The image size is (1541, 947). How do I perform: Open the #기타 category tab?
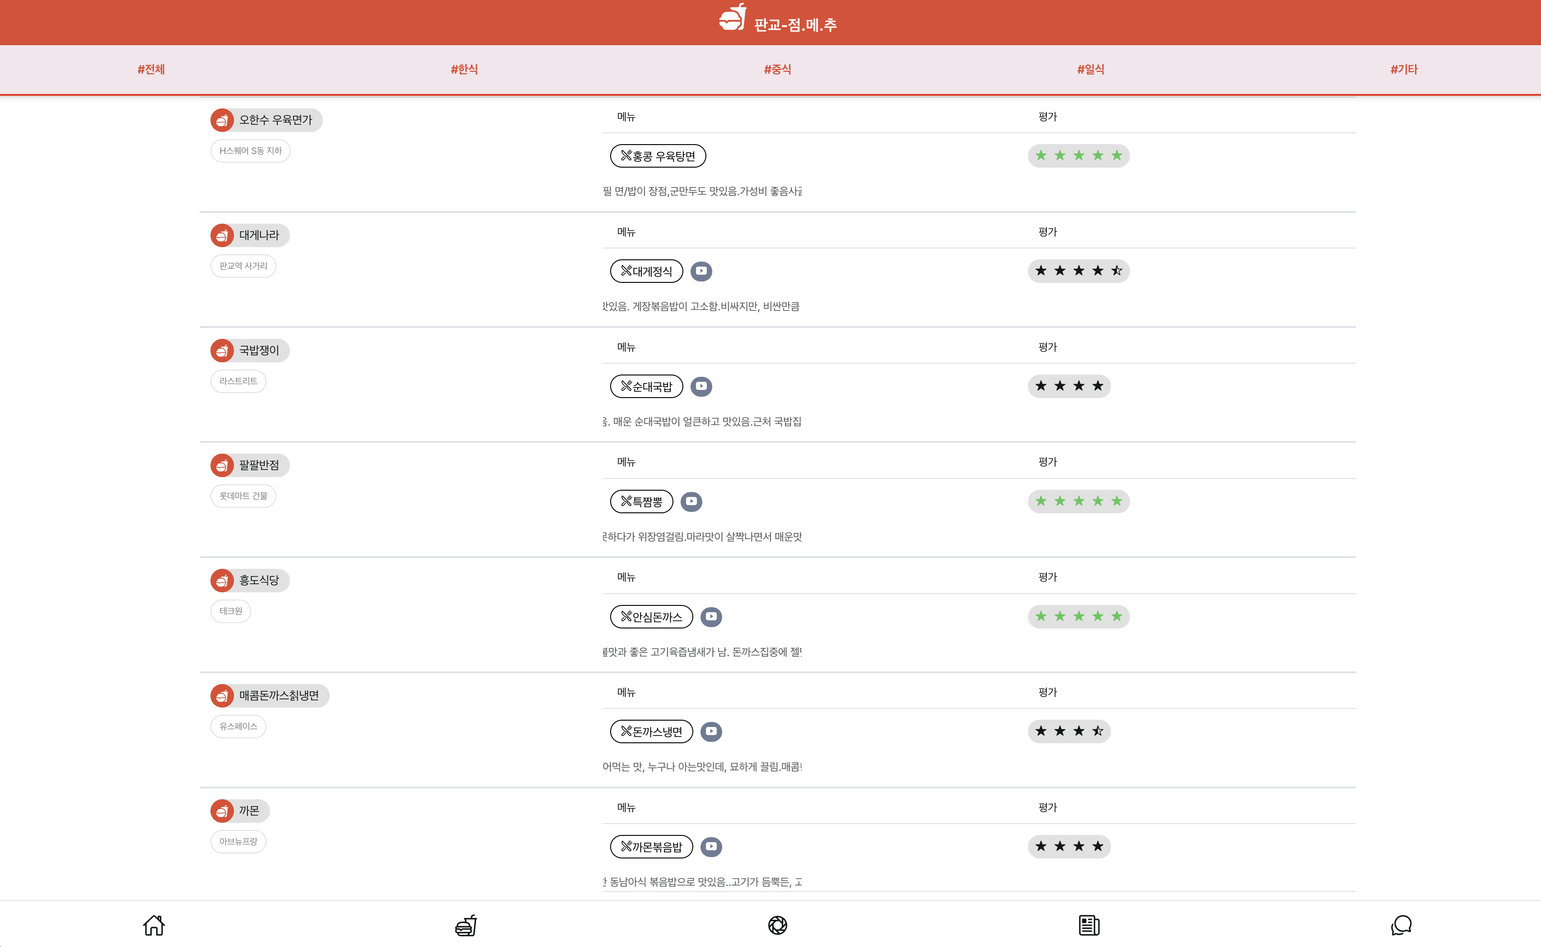pyautogui.click(x=1404, y=70)
